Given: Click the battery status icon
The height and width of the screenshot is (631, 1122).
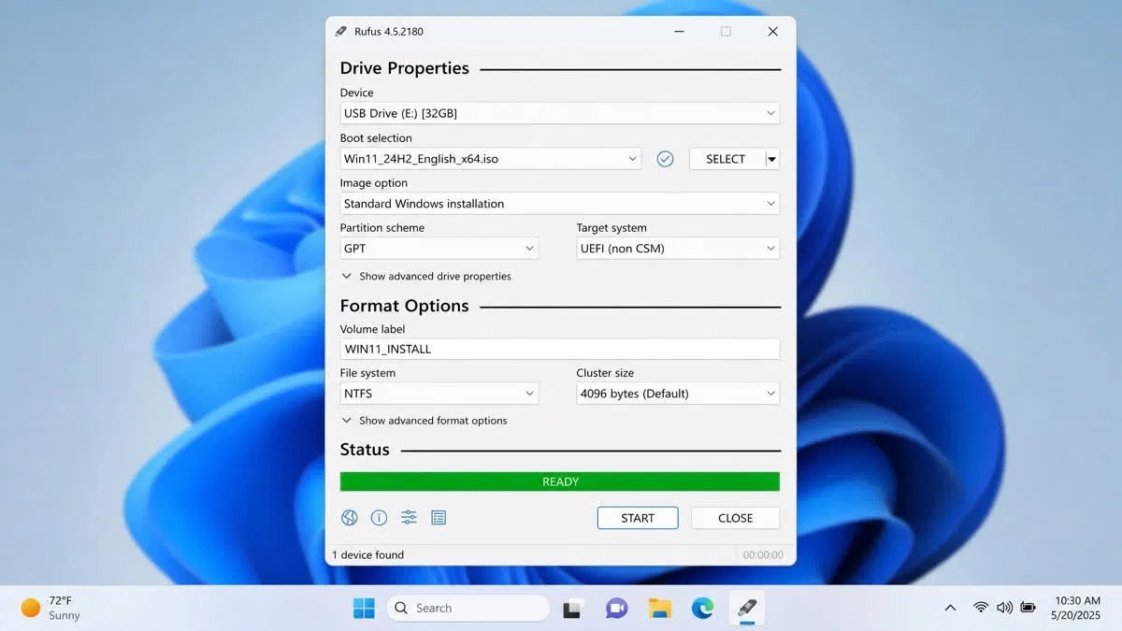Looking at the screenshot, I should (x=1028, y=608).
